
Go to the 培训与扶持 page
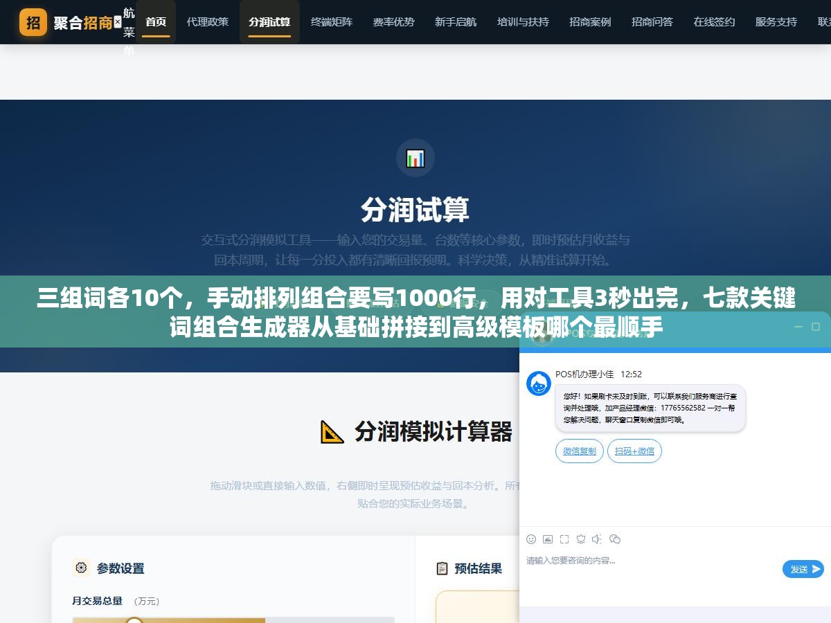click(x=523, y=21)
